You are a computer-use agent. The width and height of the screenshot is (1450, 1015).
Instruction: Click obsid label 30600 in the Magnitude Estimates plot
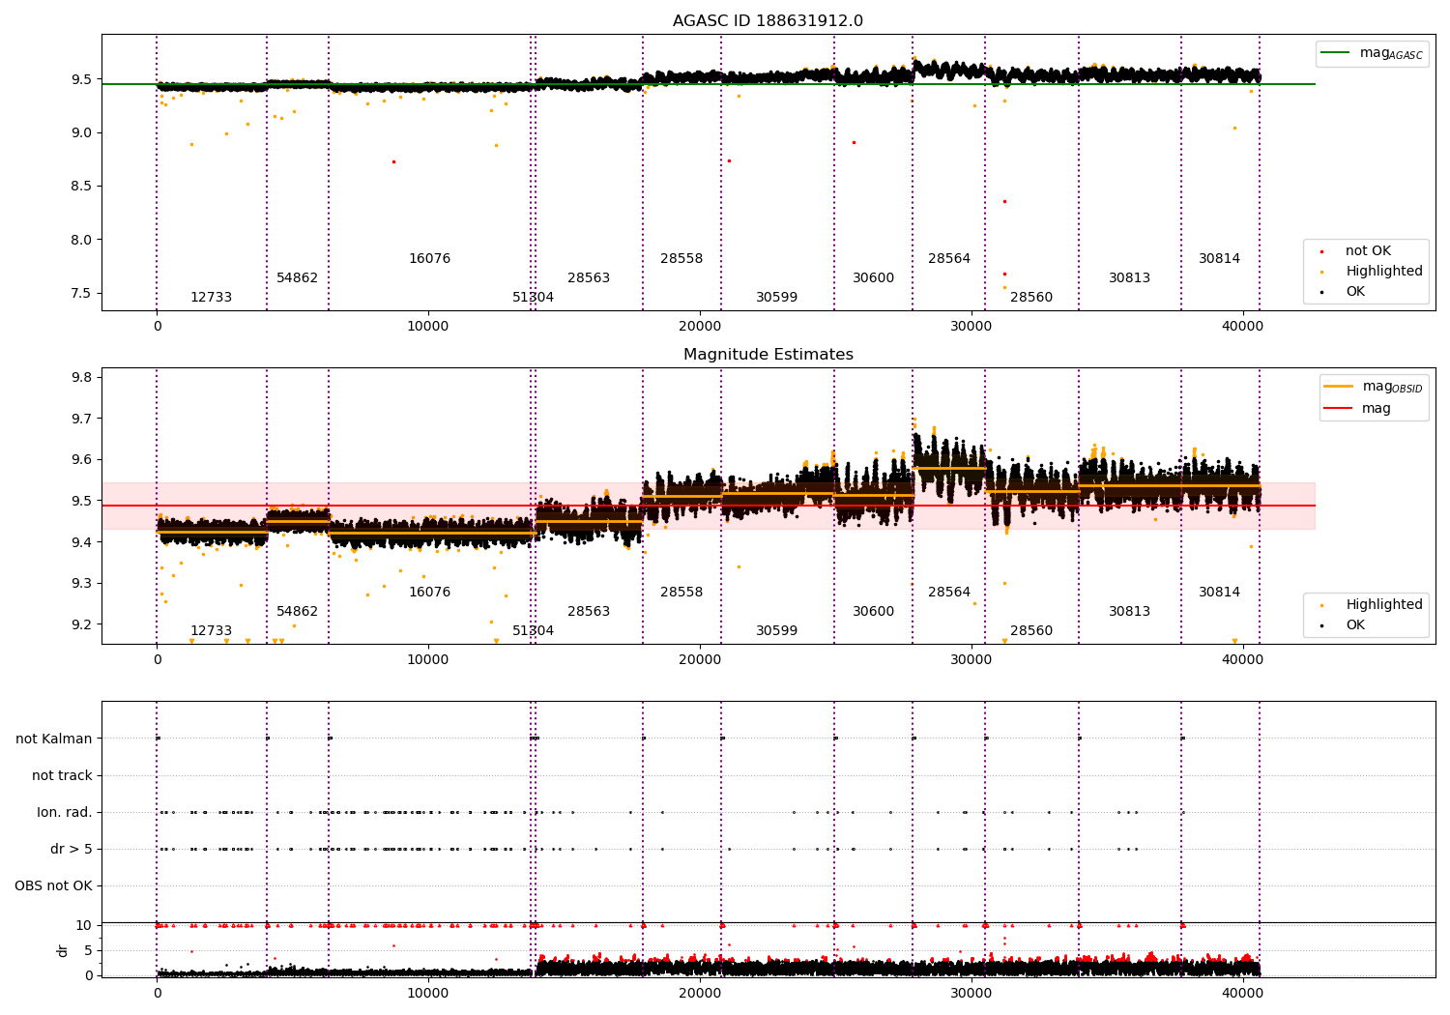[873, 612]
